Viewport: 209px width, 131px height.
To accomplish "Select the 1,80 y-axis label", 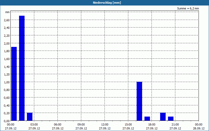I will [7, 51].
